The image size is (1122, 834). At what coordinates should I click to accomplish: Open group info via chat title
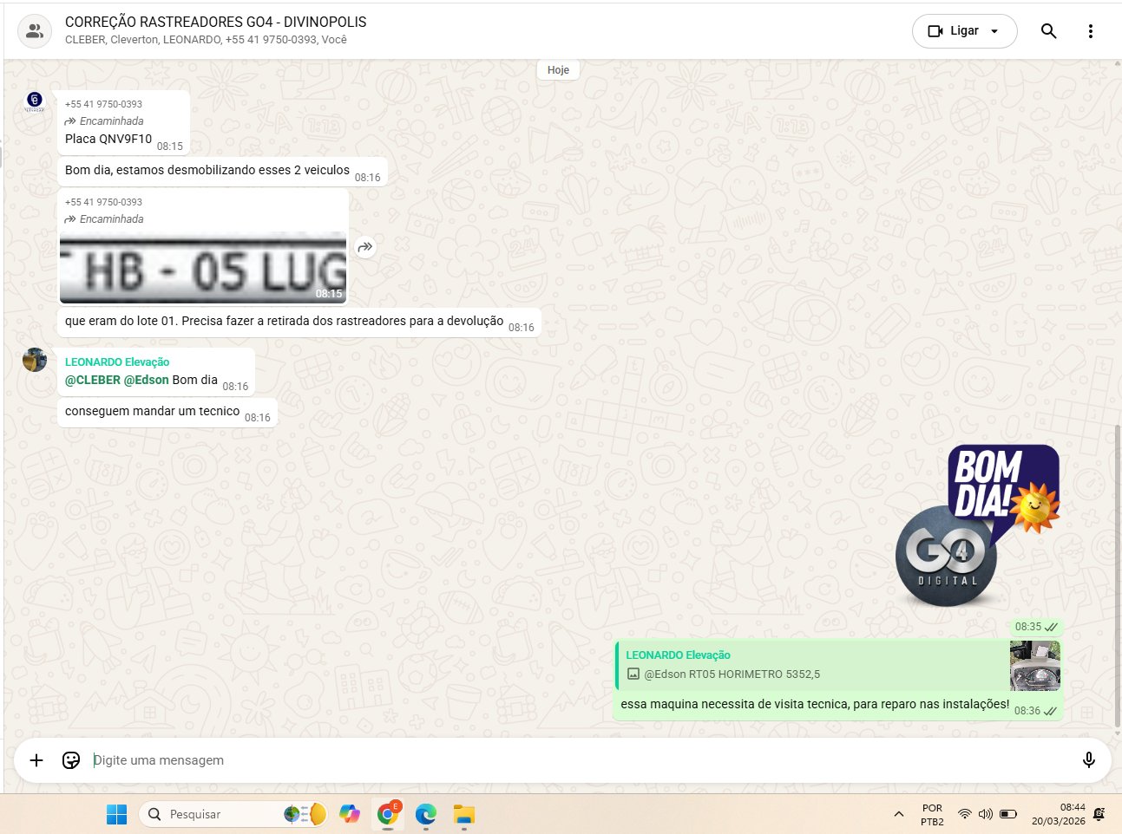[x=215, y=23]
